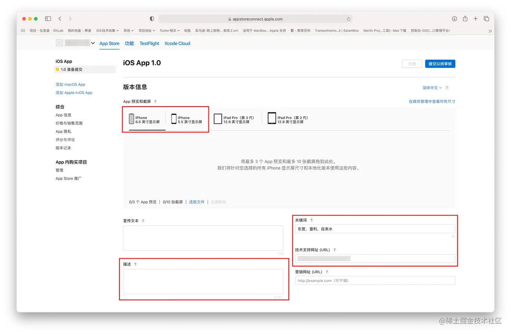The height and width of the screenshot is (334, 511).
Task: Open help icon next to 描述
Action: [x=135, y=264]
